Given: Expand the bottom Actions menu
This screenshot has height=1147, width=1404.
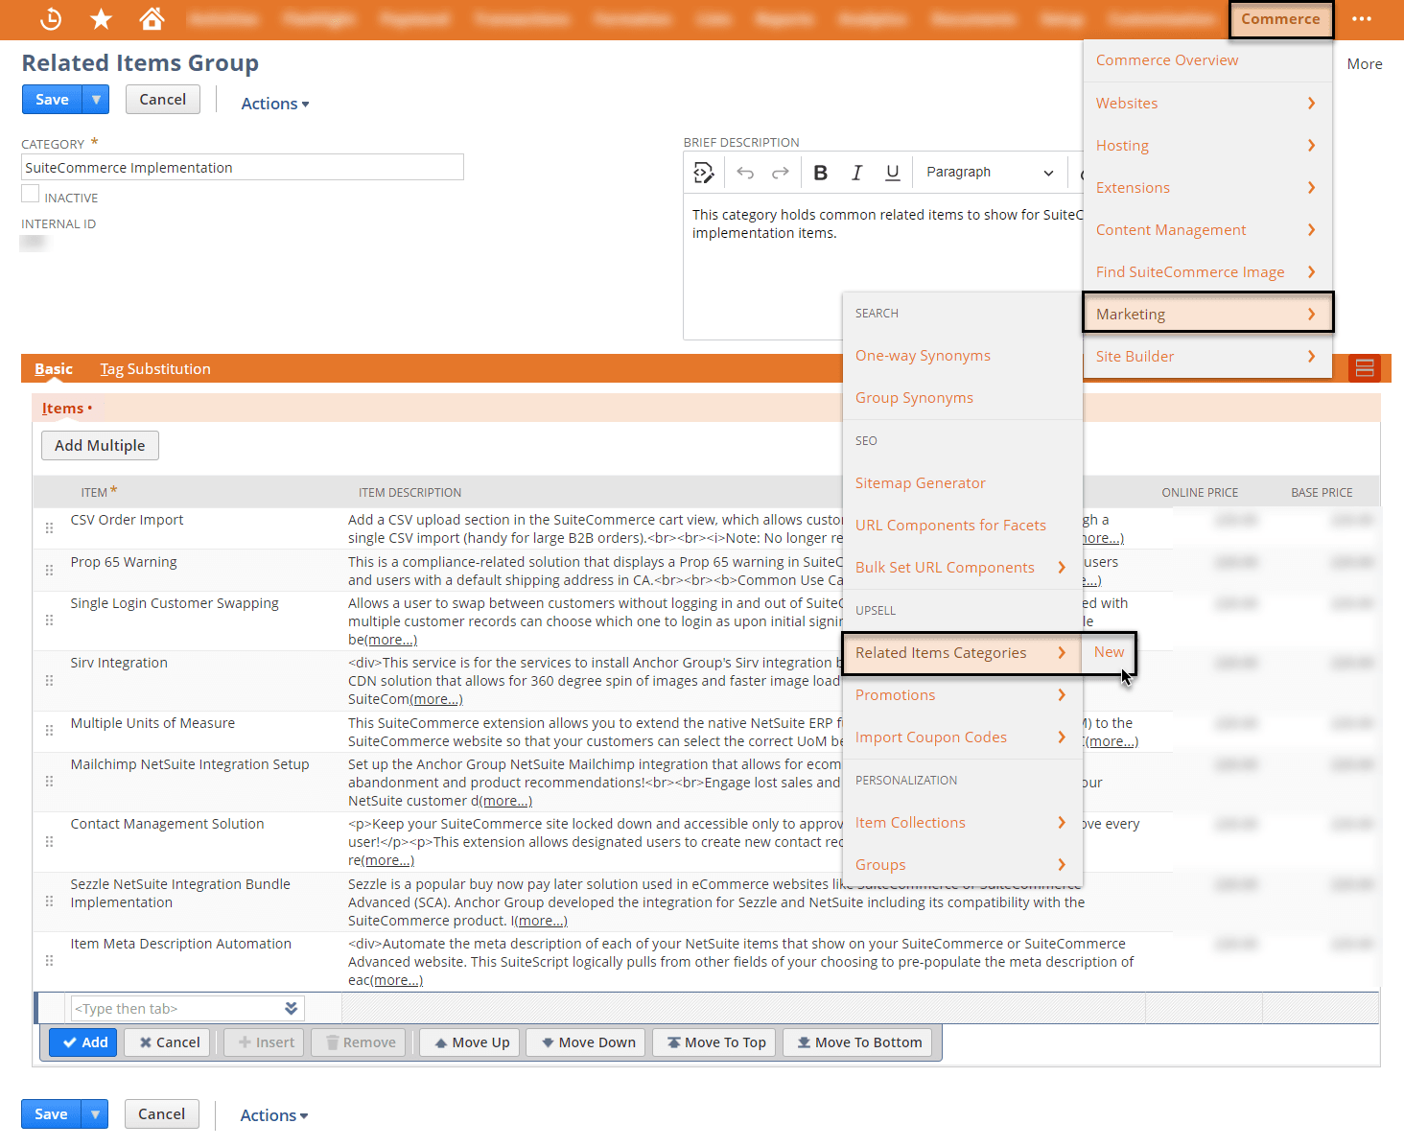Looking at the screenshot, I should (273, 1115).
